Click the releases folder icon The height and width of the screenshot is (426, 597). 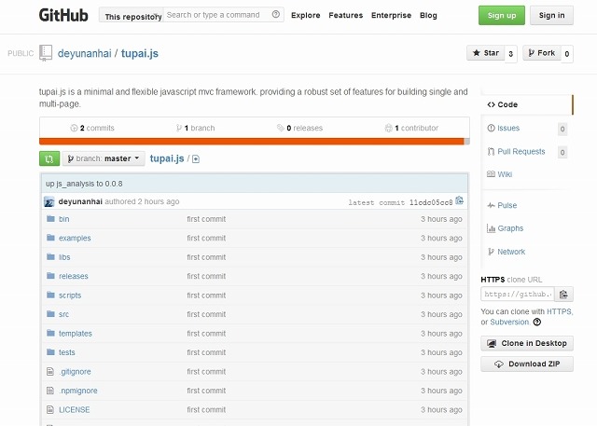click(x=50, y=276)
